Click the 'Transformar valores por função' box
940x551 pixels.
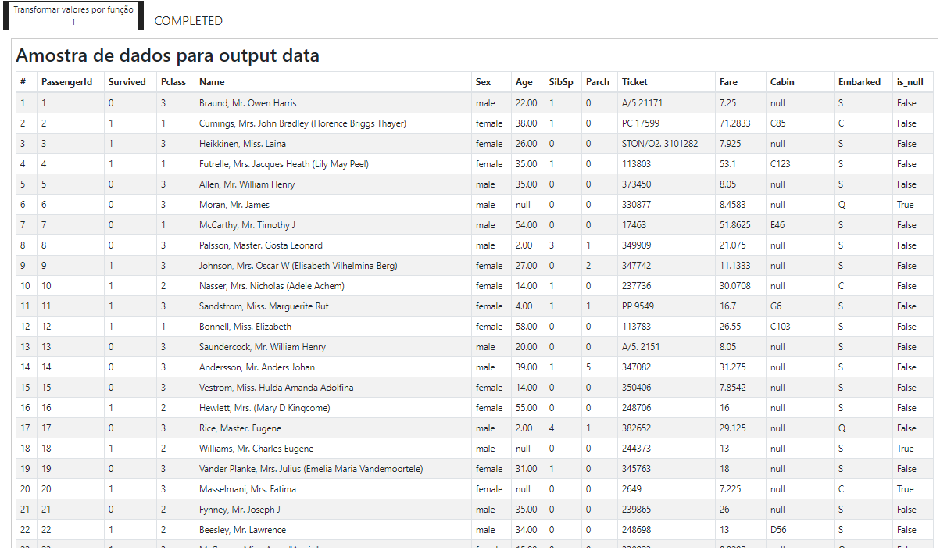point(73,16)
